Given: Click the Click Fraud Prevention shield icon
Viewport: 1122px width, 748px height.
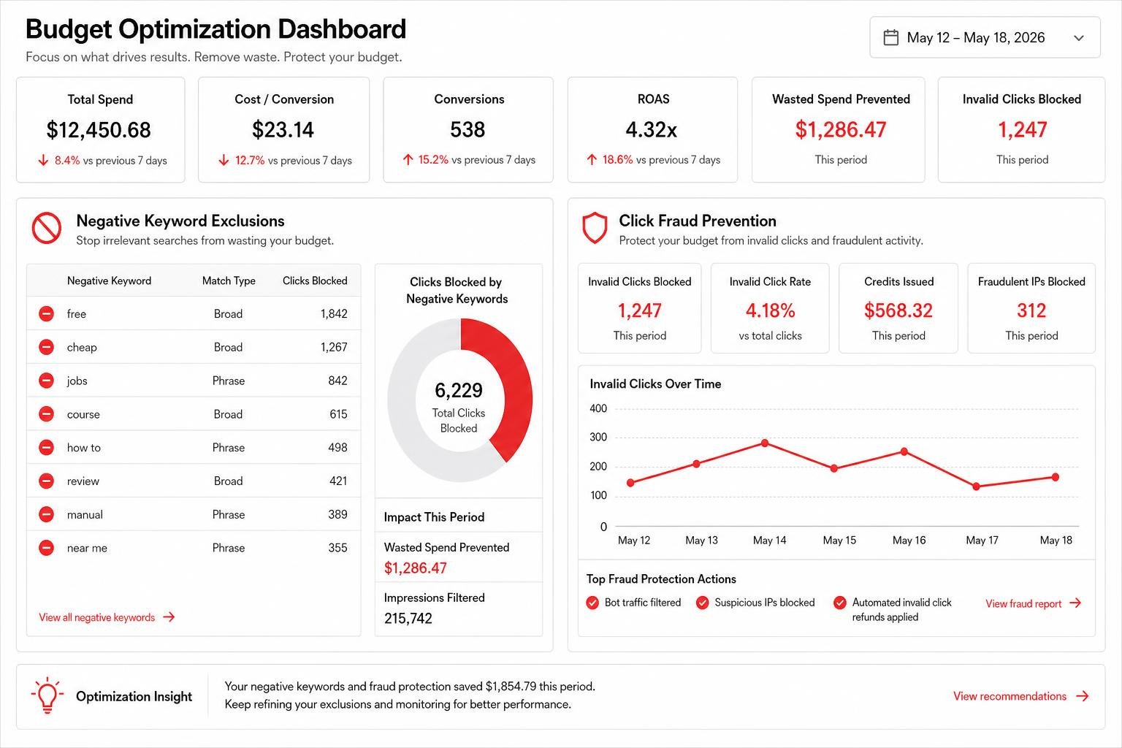Looking at the screenshot, I should coord(594,229).
